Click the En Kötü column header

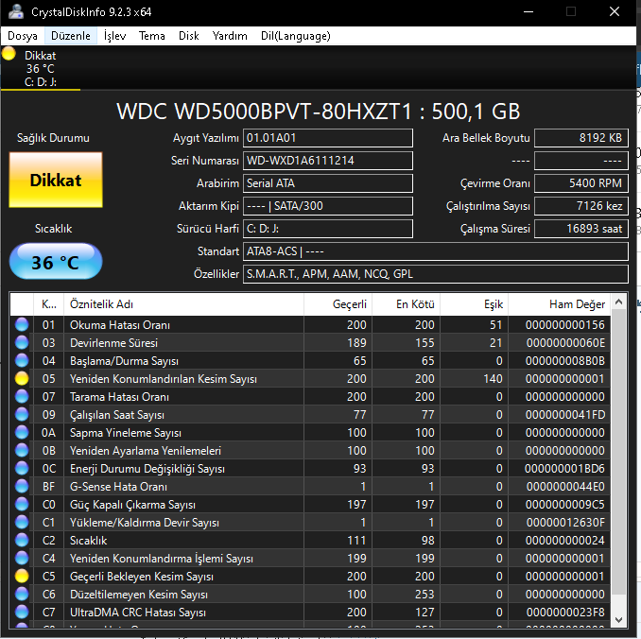tap(406, 304)
